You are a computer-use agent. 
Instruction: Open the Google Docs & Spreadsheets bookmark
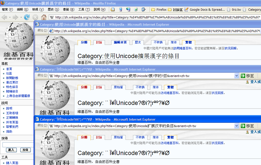[205, 9]
